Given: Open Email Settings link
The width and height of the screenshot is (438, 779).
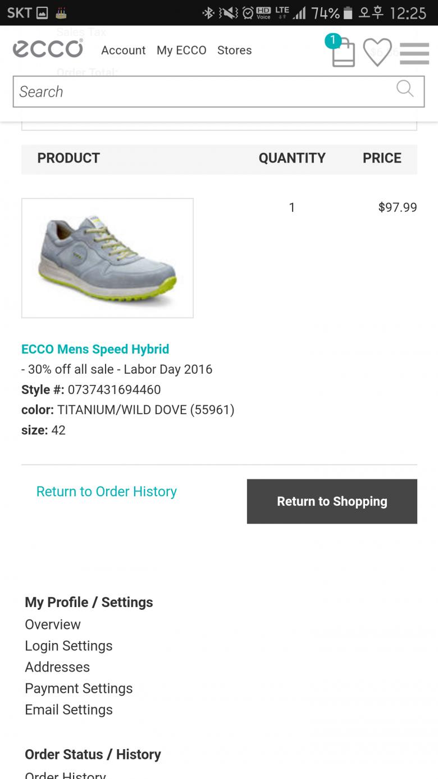Looking at the screenshot, I should click(69, 710).
